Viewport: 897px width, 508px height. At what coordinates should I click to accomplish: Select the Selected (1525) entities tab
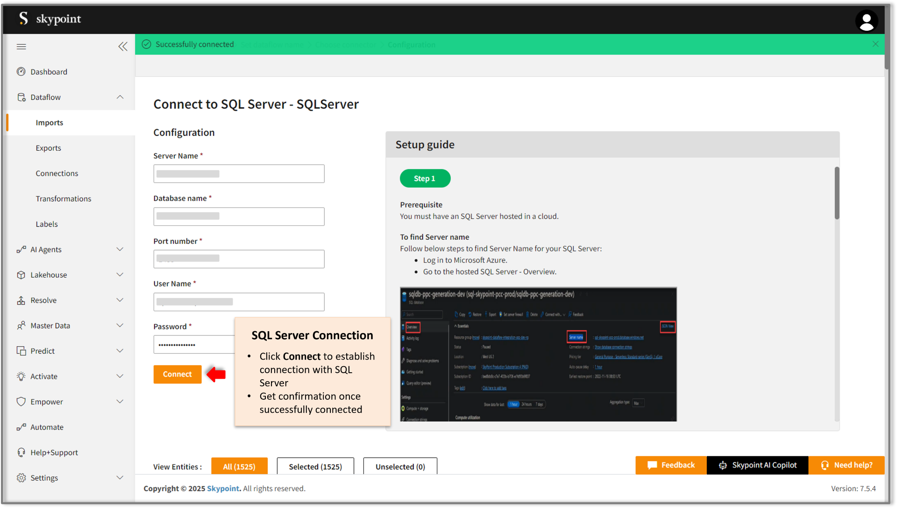(315, 466)
